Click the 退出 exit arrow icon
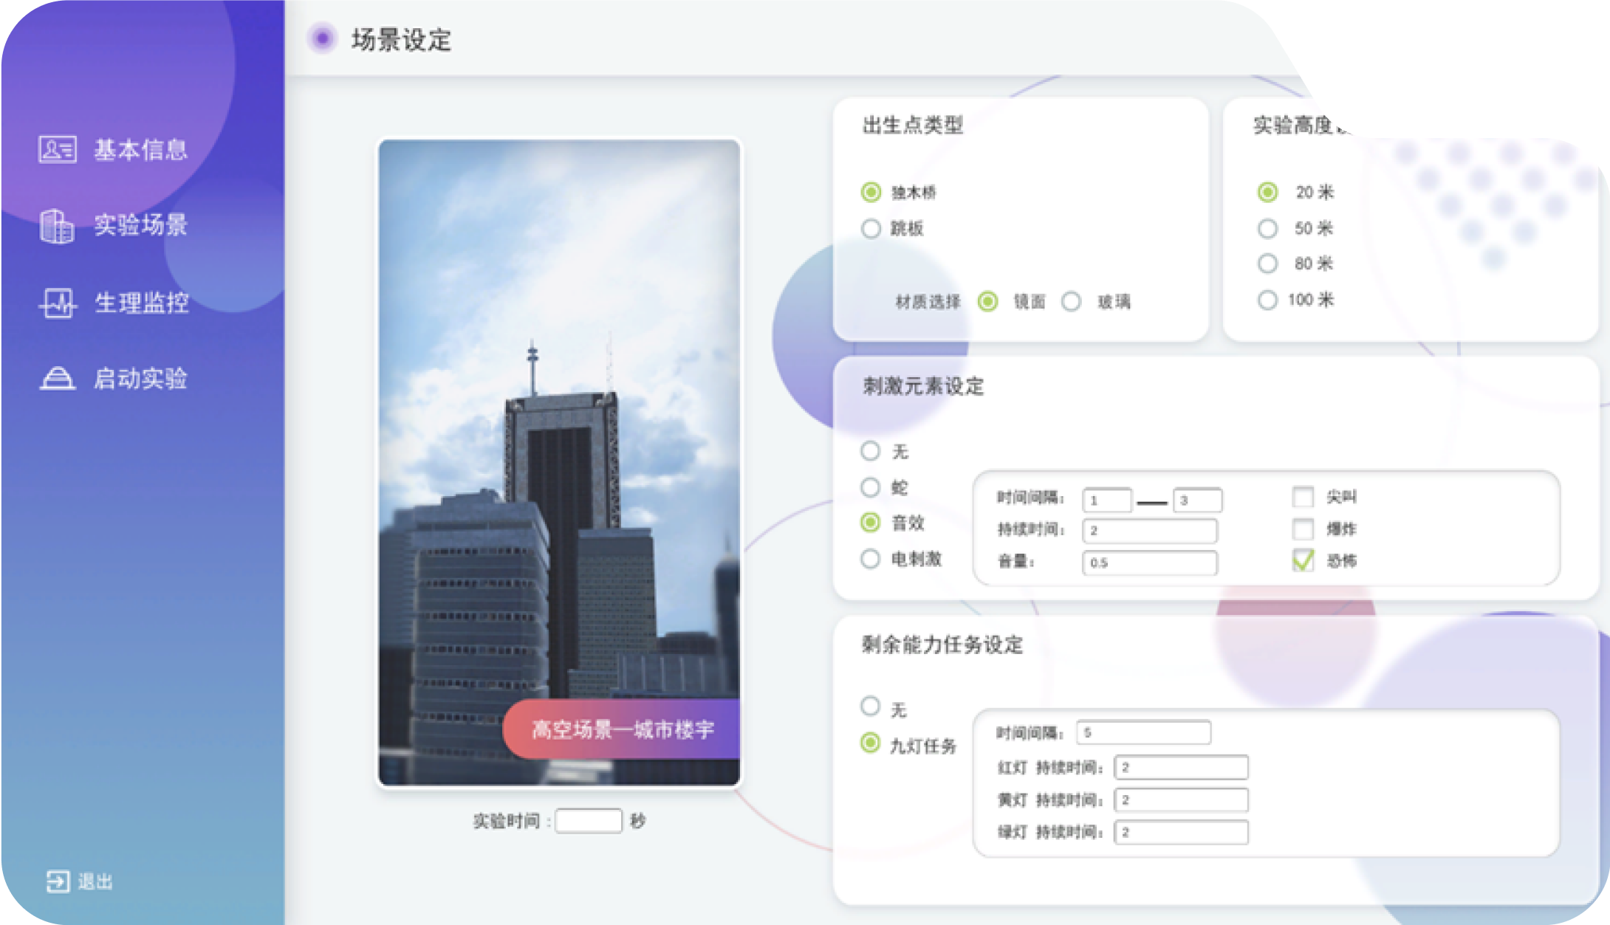 58,881
